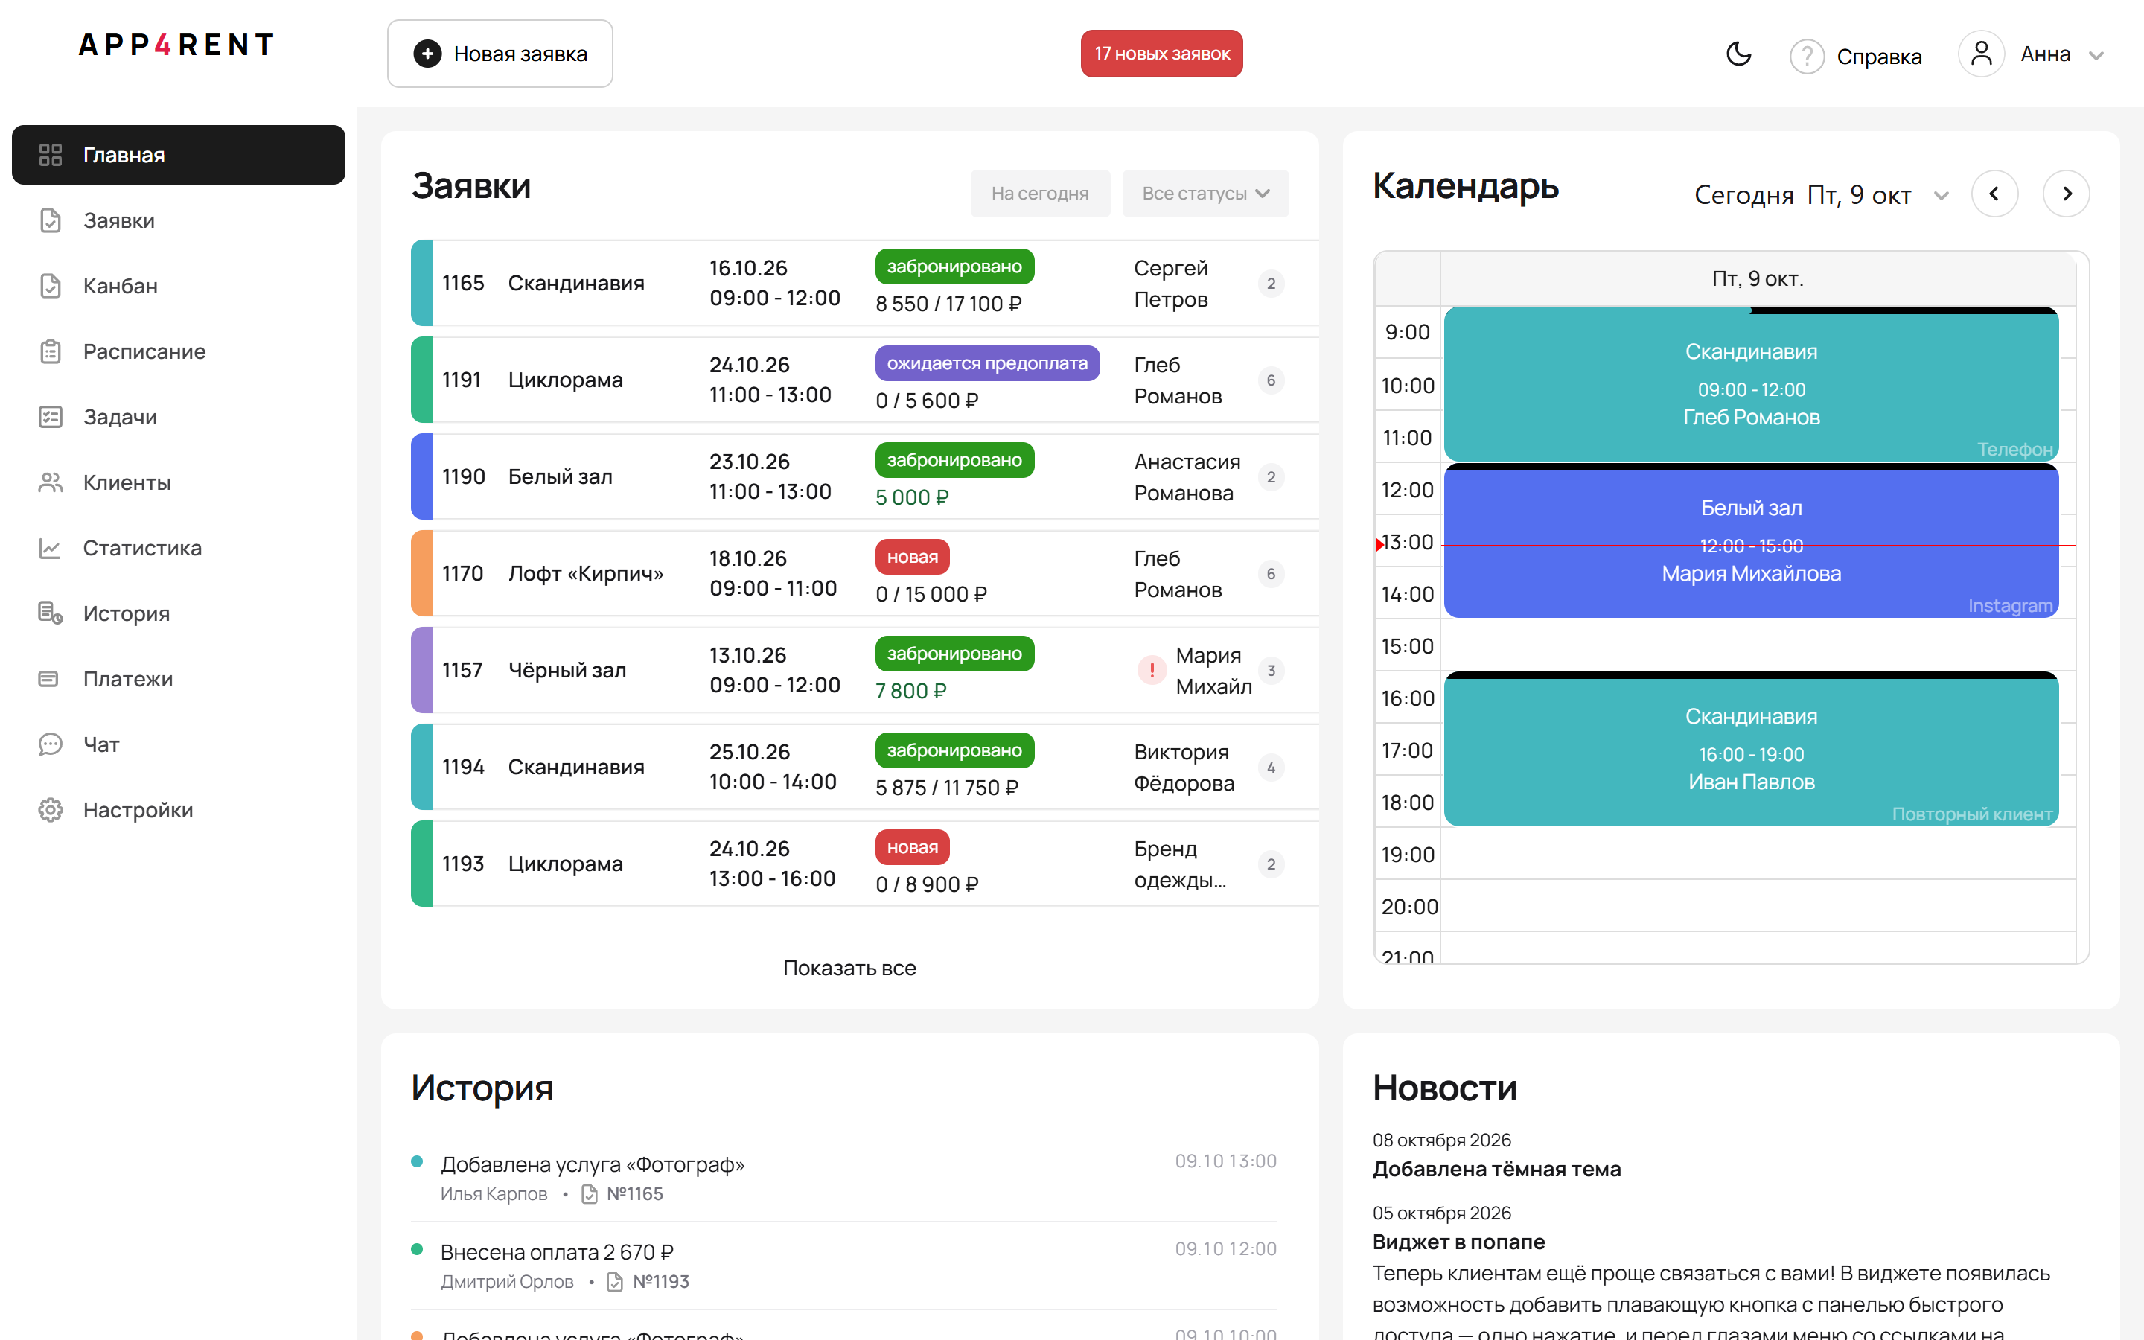The image size is (2144, 1340).
Task: Click the Задачи checklist icon
Action: tap(51, 418)
